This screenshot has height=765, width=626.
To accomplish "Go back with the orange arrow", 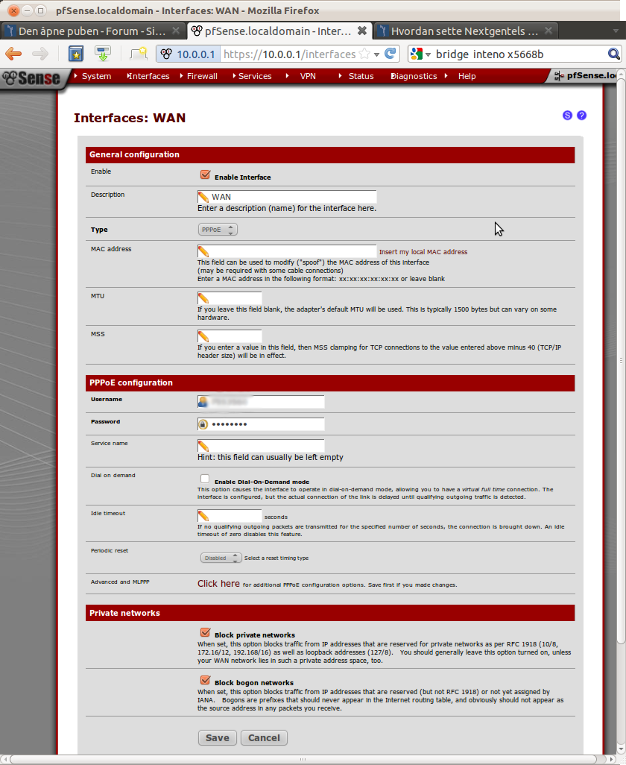I will click(x=13, y=54).
